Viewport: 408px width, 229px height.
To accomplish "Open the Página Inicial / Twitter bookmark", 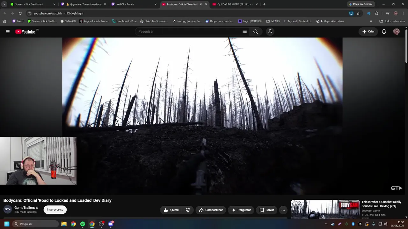I will [94, 21].
